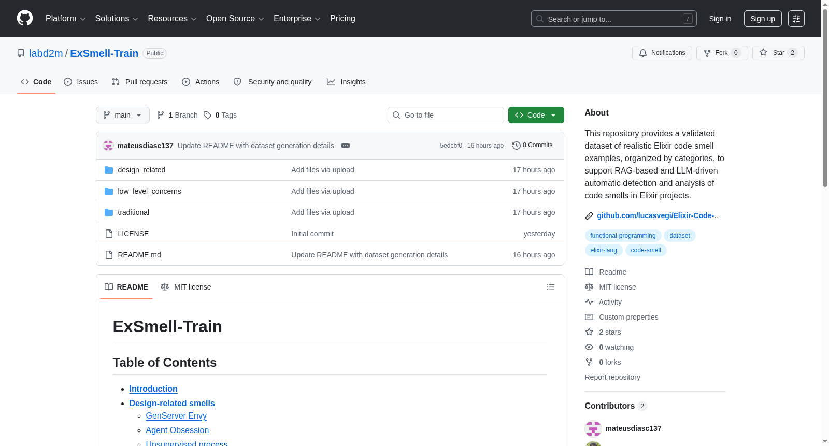
Task: Open the Resources dropdown
Action: [172, 19]
